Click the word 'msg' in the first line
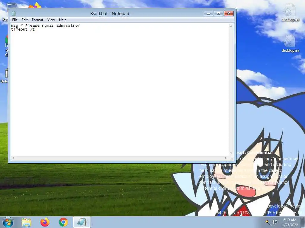This screenshot has width=305, height=228. point(15,26)
